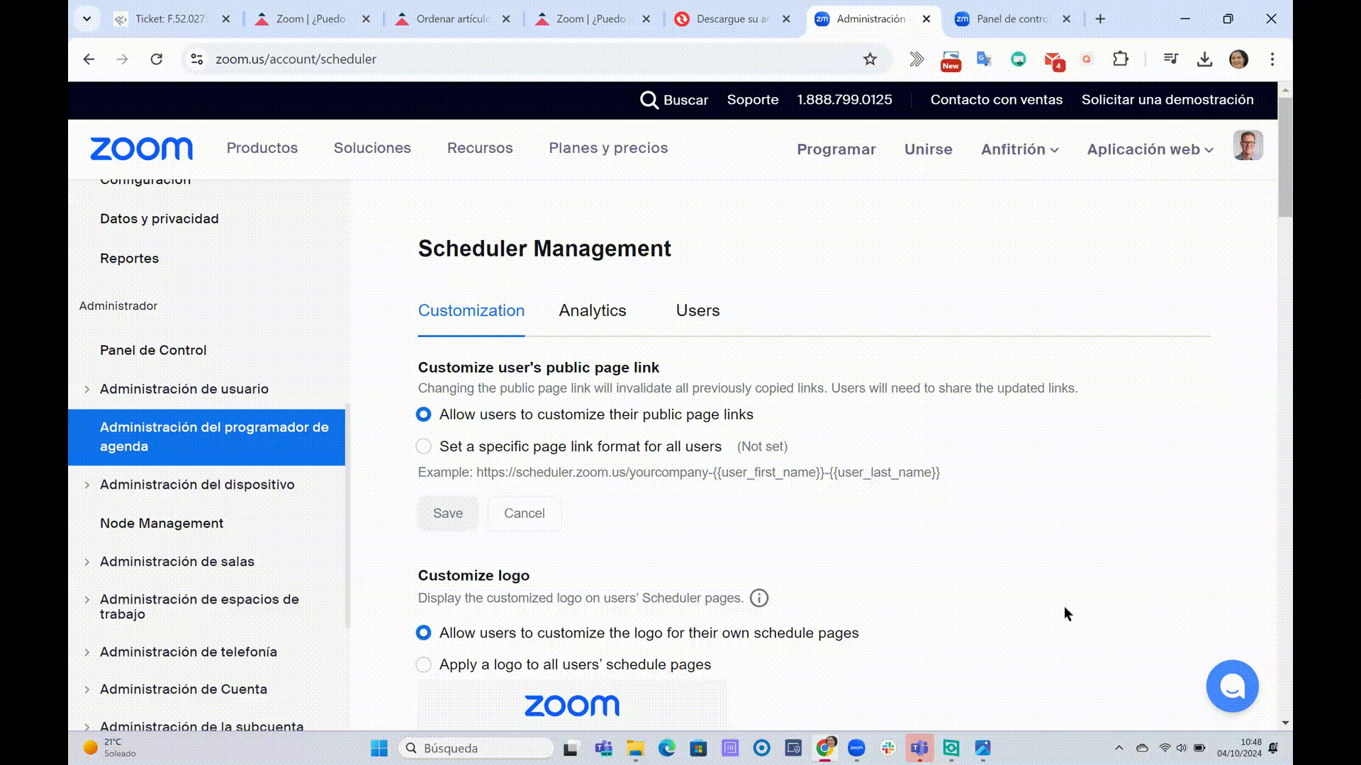Click the Windows taskbar Búsqueda field
Screen dimensions: 1361x765
tap(476, 748)
